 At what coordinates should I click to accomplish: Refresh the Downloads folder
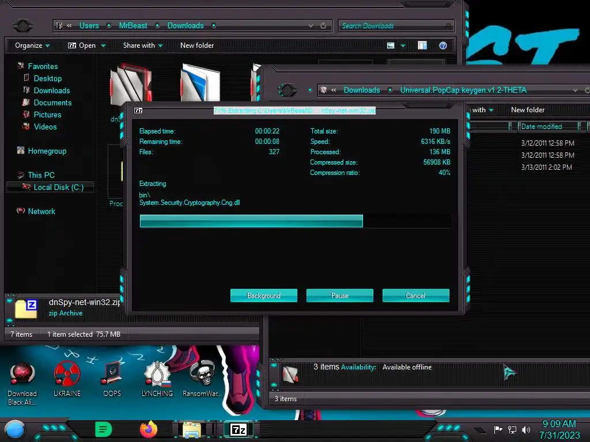pos(323,25)
